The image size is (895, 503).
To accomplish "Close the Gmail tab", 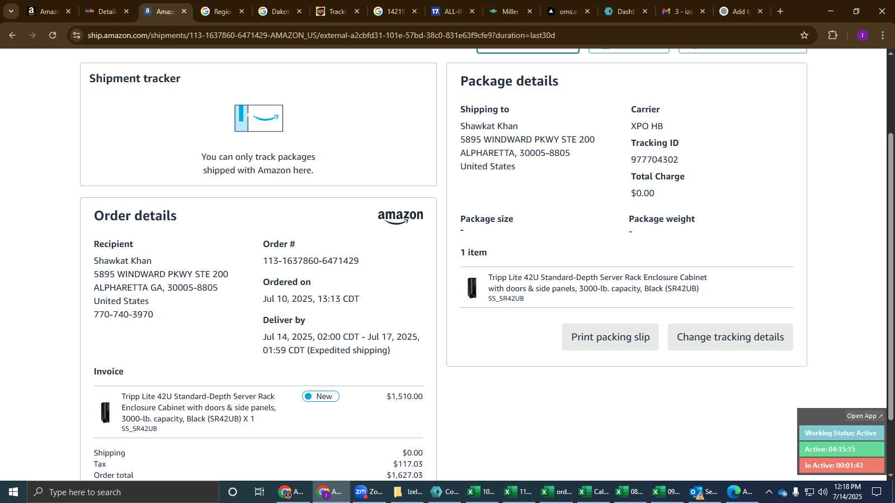I will coord(703,11).
